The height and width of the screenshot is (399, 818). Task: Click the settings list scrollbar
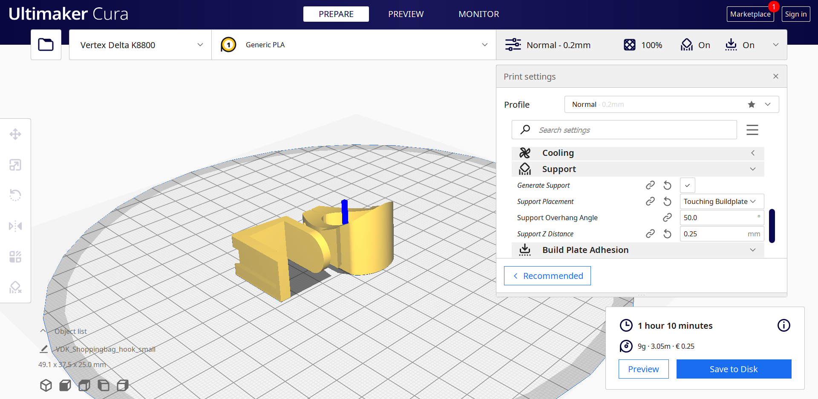[x=772, y=226]
